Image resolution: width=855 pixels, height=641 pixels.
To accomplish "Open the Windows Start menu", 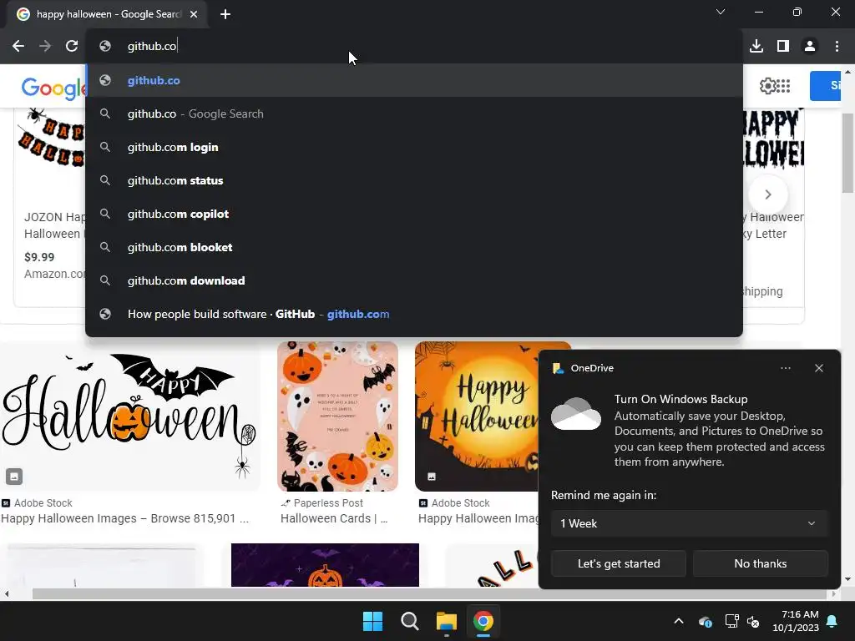I will point(373,621).
